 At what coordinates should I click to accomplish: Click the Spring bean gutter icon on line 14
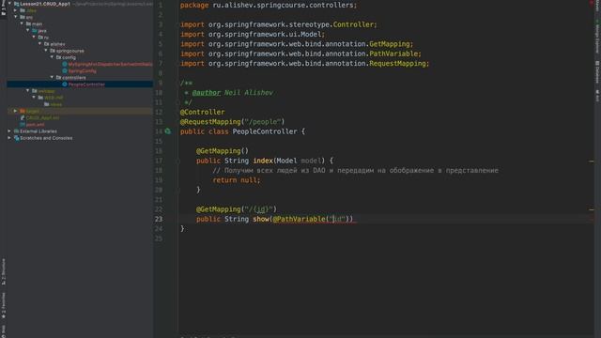point(168,131)
